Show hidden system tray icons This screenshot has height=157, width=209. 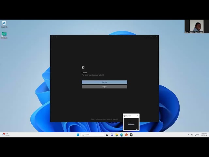point(188,135)
